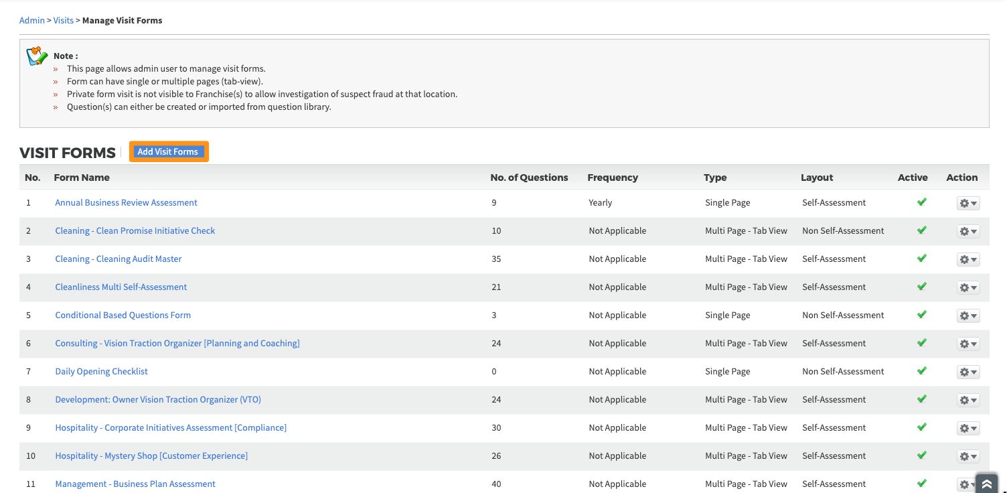Image resolution: width=1007 pixels, height=493 pixels.
Task: Open action gear for Development: Owner Vision Traction Organizer
Action: tap(968, 400)
